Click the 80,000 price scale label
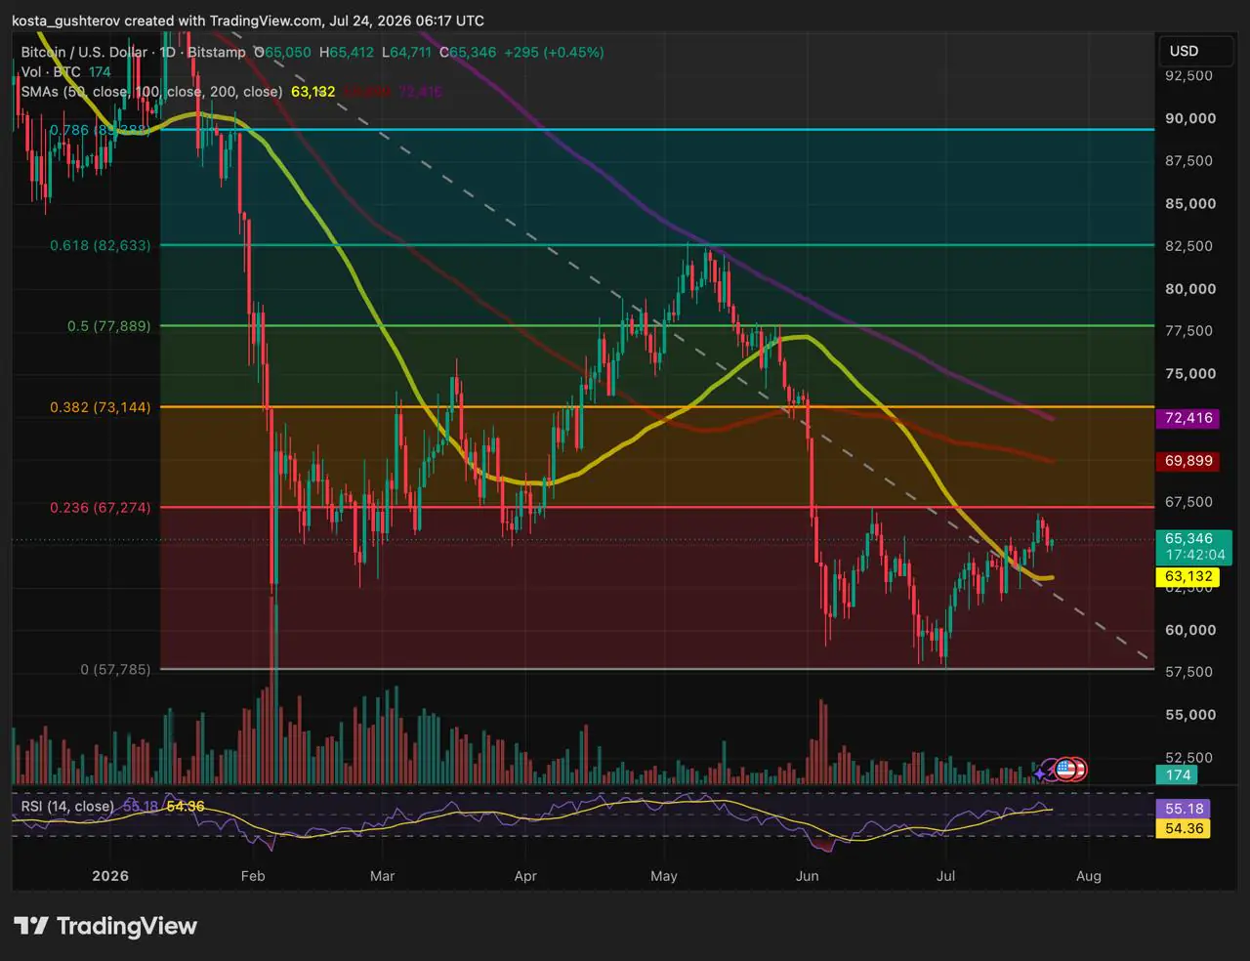1250x961 pixels. click(1190, 288)
